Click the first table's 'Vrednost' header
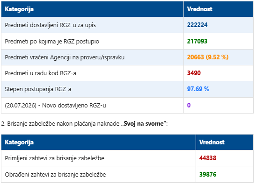Viewport: 256px width, 185px height. [199, 9]
